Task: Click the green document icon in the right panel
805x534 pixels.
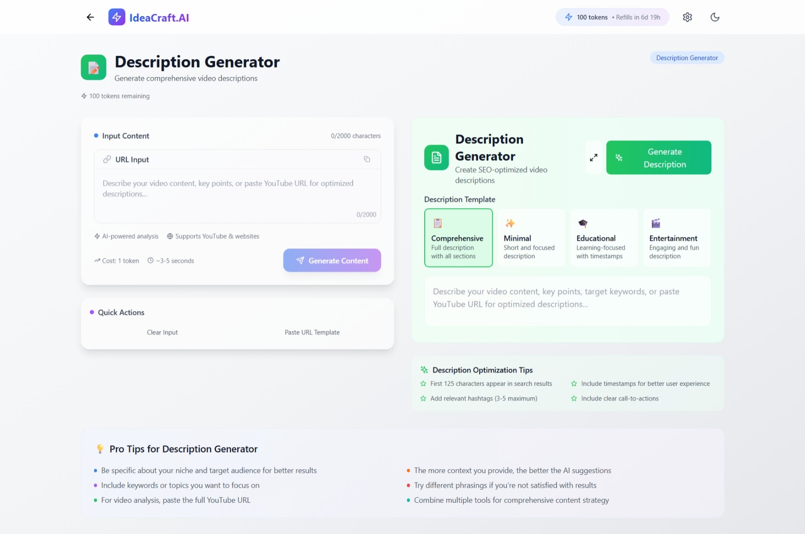Action: tap(436, 158)
